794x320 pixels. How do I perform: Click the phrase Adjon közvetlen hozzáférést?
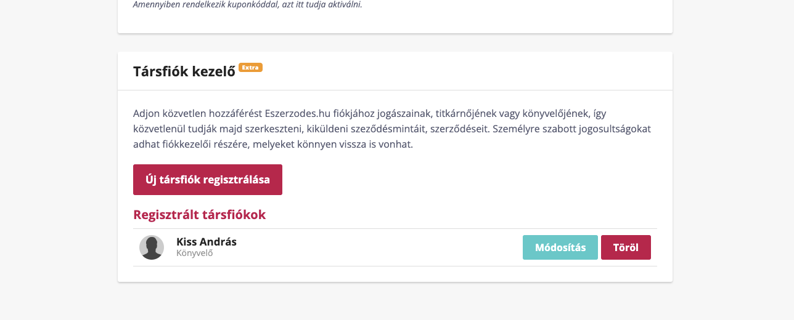coord(197,113)
